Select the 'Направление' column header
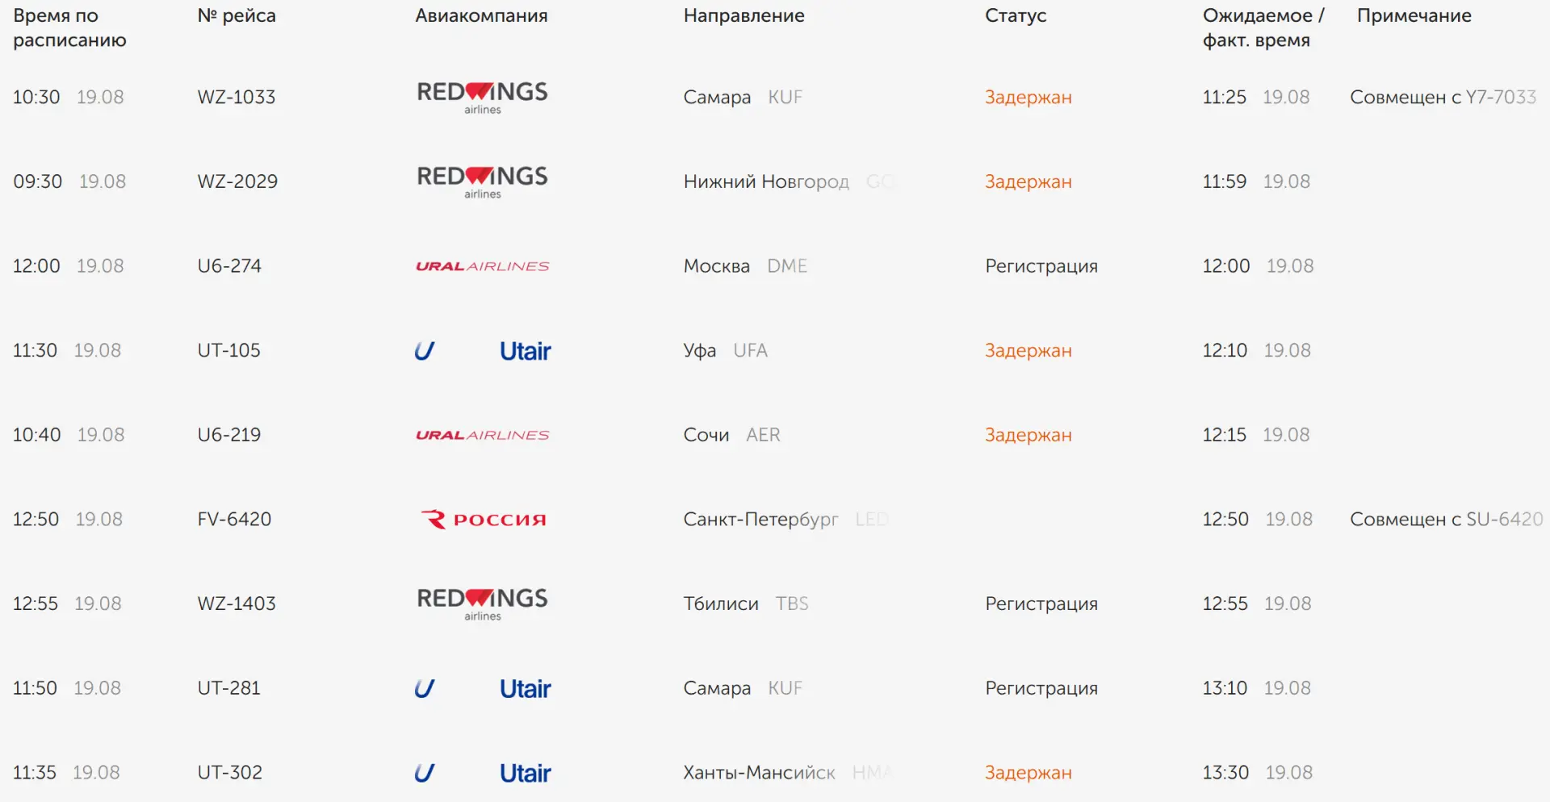The height and width of the screenshot is (802, 1550). [744, 15]
